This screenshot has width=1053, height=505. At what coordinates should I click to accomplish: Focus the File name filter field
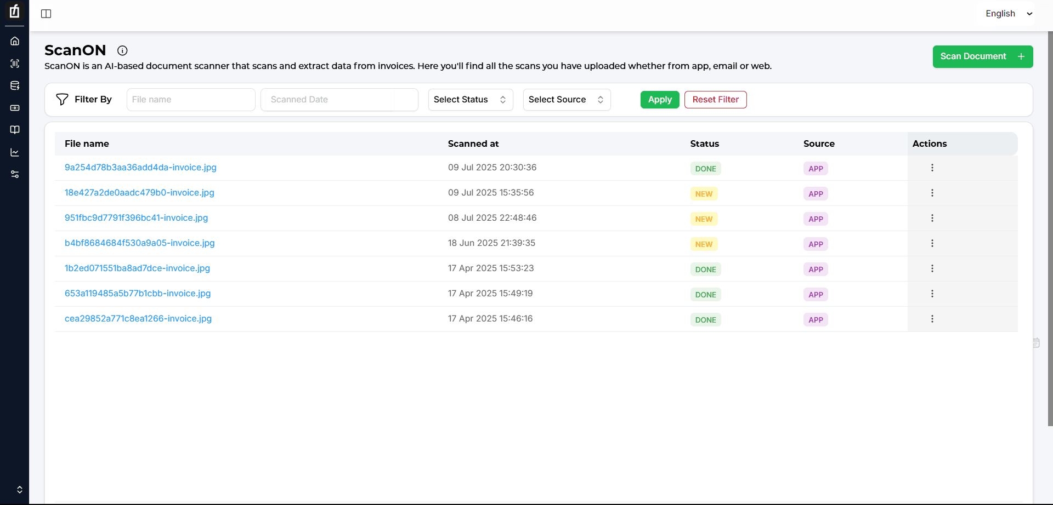pyautogui.click(x=191, y=100)
